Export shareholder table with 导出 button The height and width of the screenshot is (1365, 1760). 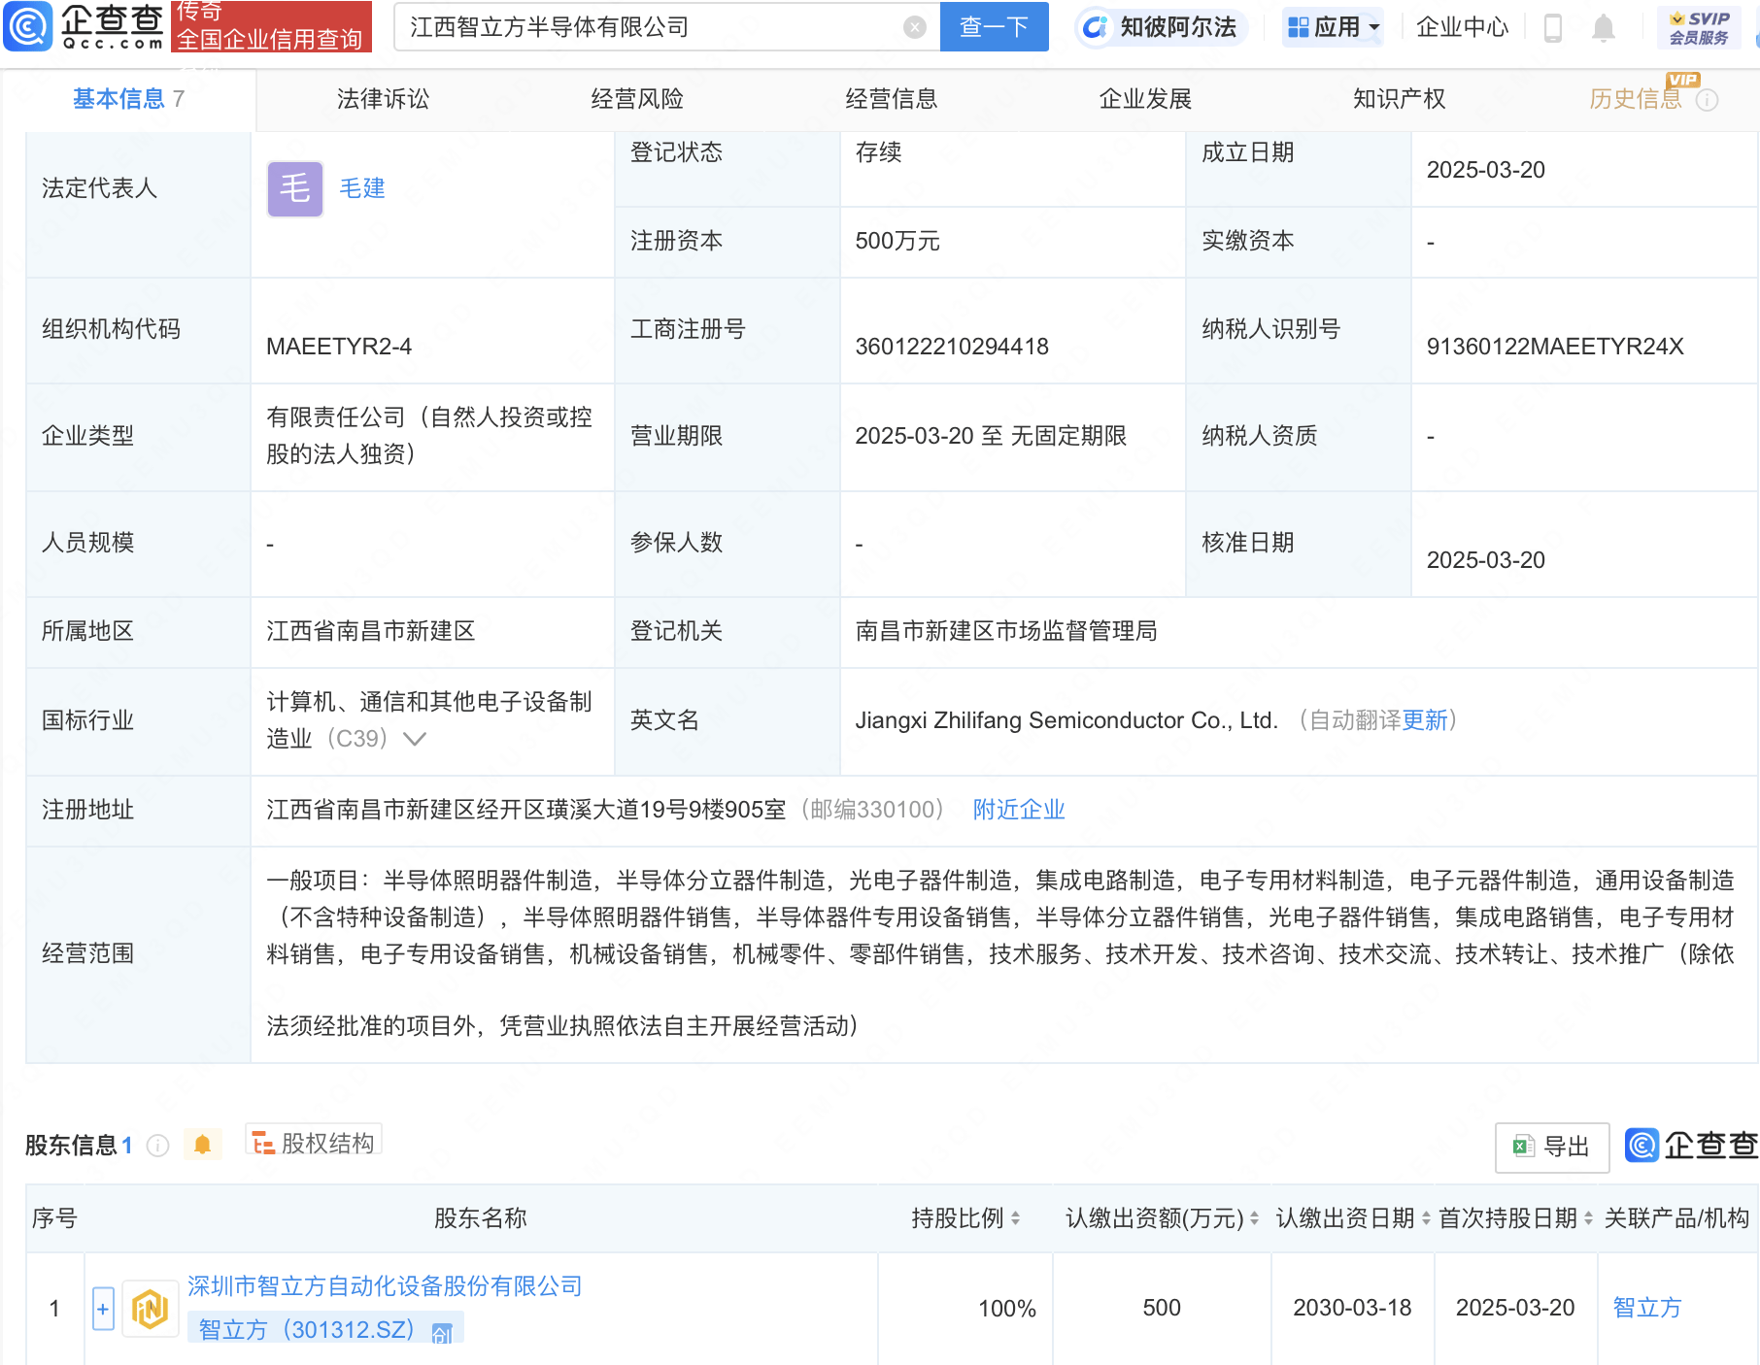pos(1552,1148)
